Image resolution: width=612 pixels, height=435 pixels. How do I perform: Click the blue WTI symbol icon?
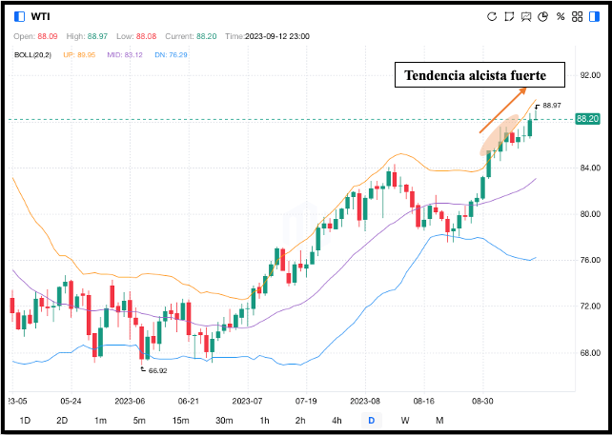(x=19, y=16)
